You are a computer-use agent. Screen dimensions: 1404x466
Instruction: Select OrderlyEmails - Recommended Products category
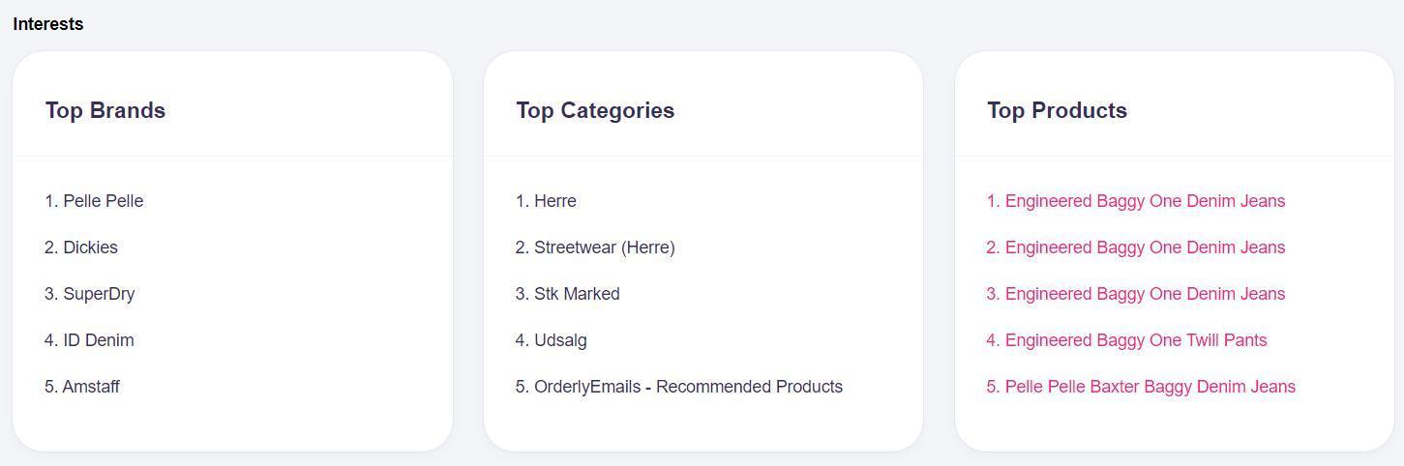(688, 387)
